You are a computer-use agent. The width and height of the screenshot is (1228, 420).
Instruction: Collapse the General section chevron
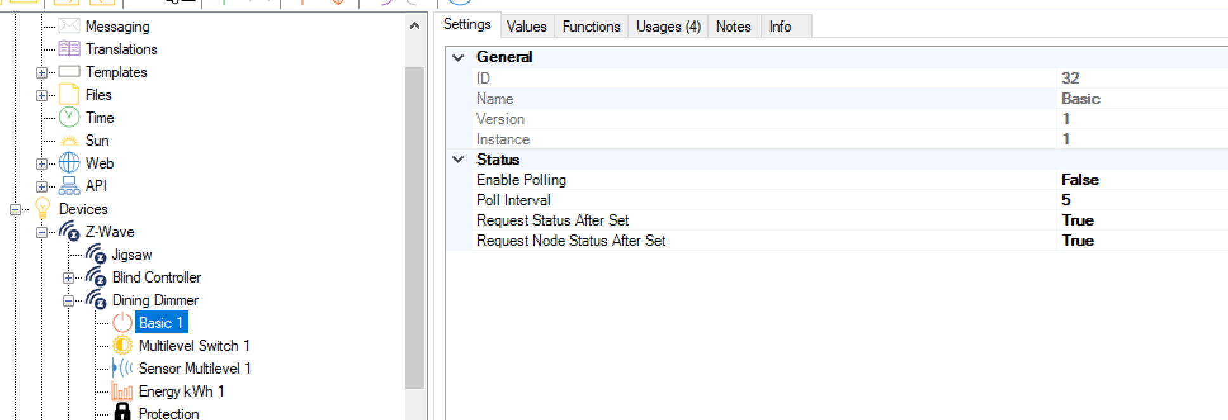[458, 57]
